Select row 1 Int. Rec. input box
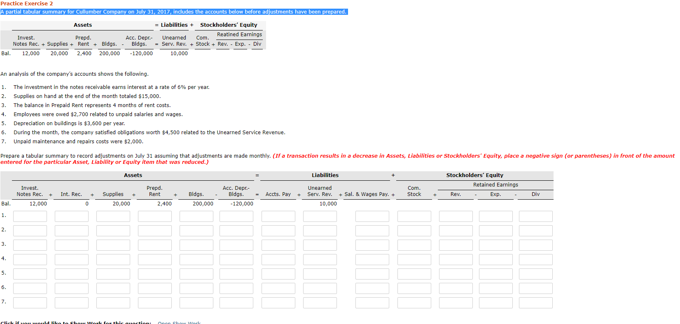Viewport: 680px width, 324px height. [72, 217]
